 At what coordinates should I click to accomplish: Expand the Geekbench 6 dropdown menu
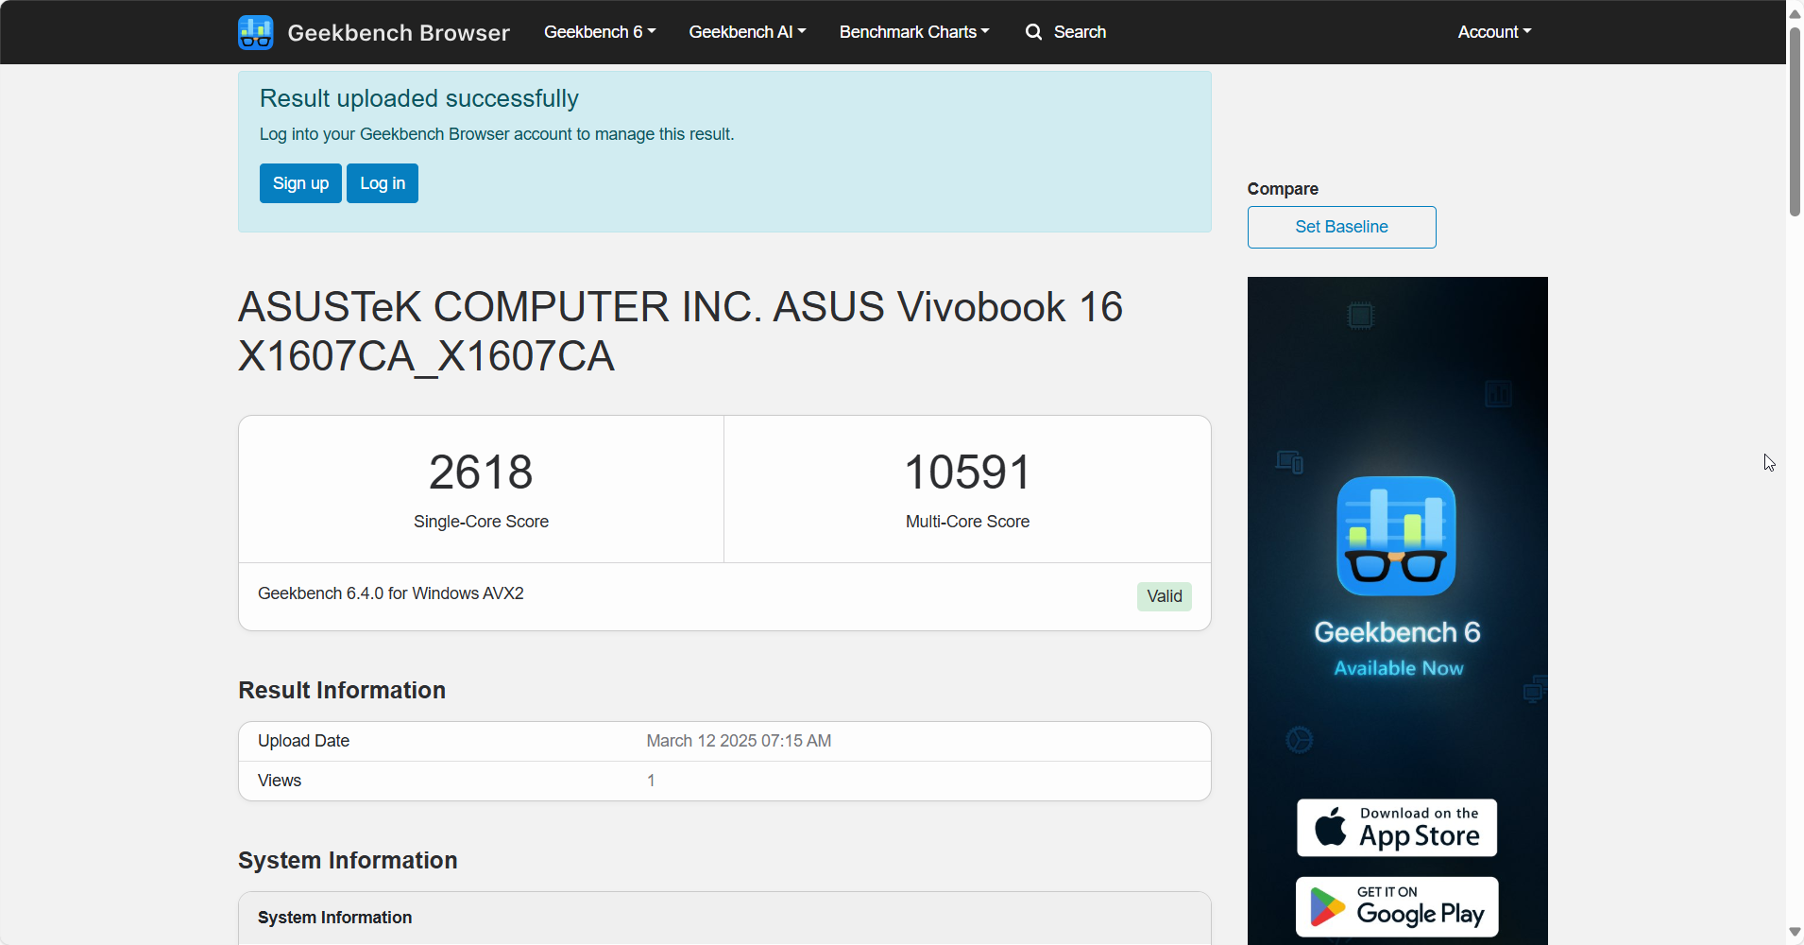click(600, 32)
